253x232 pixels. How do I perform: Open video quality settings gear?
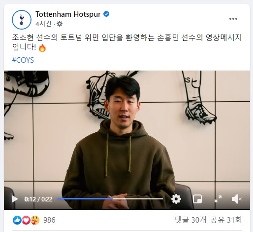click(176, 199)
